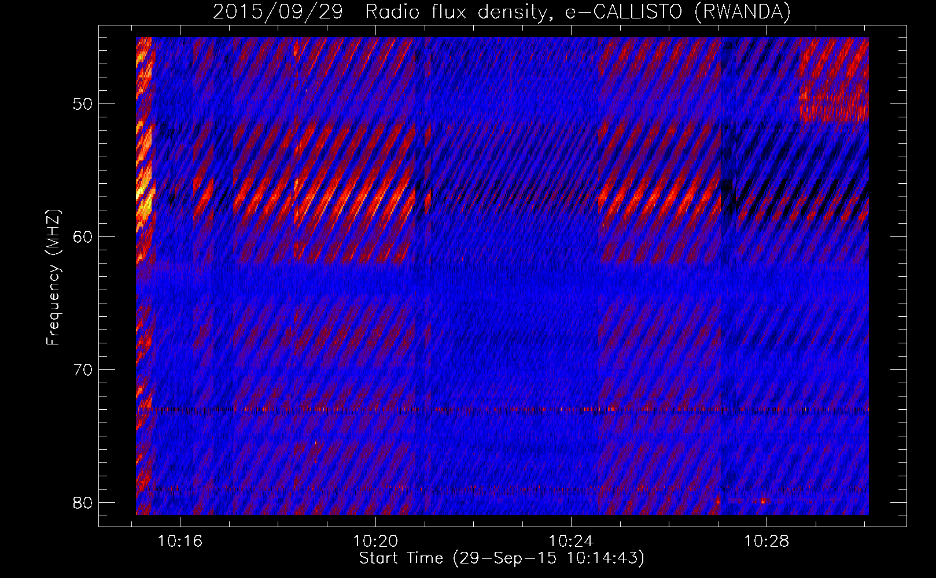Click the Start Time axis label
Image resolution: width=936 pixels, height=578 pixels.
(502, 558)
